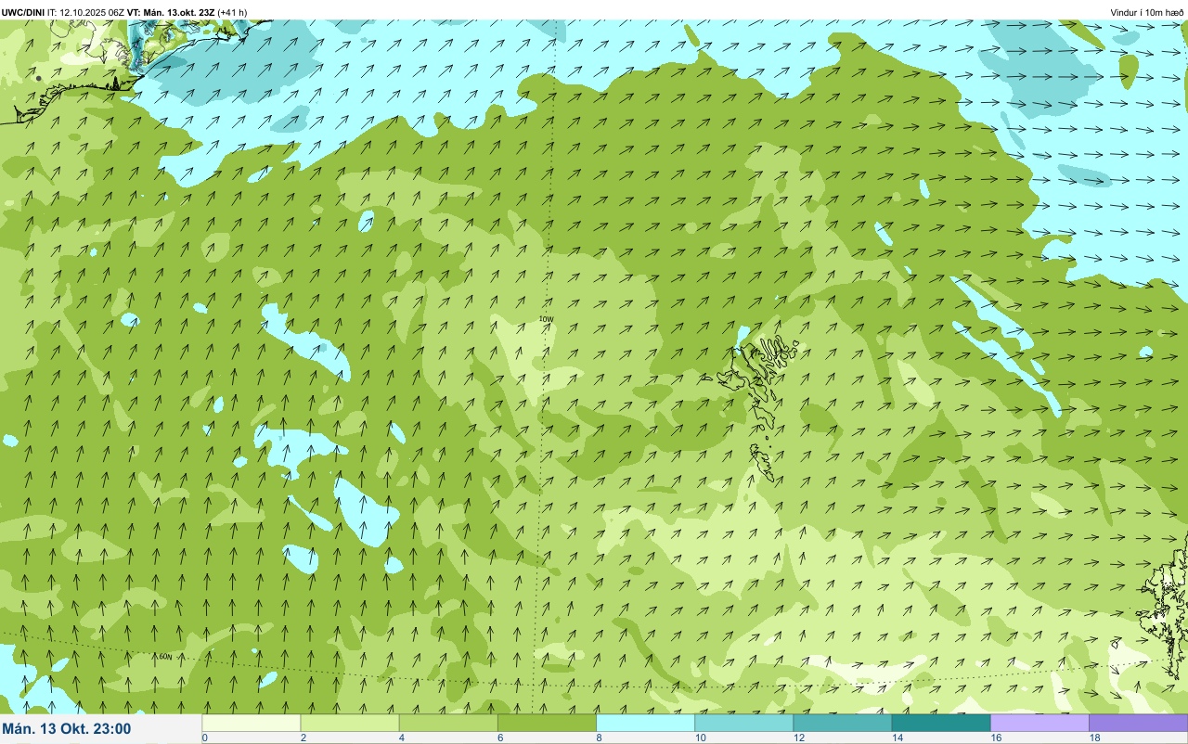The image size is (1188, 744).
Task: Click legend value '18'
Action: pyautogui.click(x=1093, y=738)
